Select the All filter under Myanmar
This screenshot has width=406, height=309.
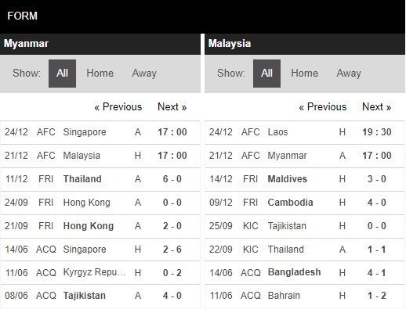click(62, 74)
